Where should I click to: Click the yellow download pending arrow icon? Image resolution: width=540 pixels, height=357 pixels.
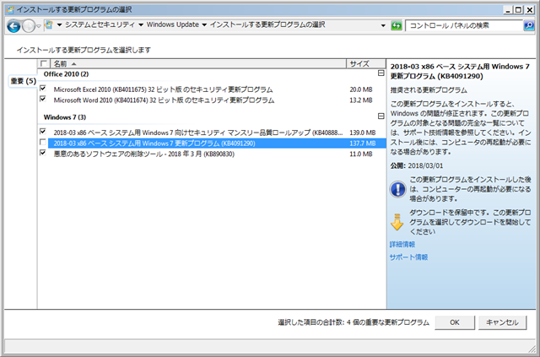click(x=397, y=222)
